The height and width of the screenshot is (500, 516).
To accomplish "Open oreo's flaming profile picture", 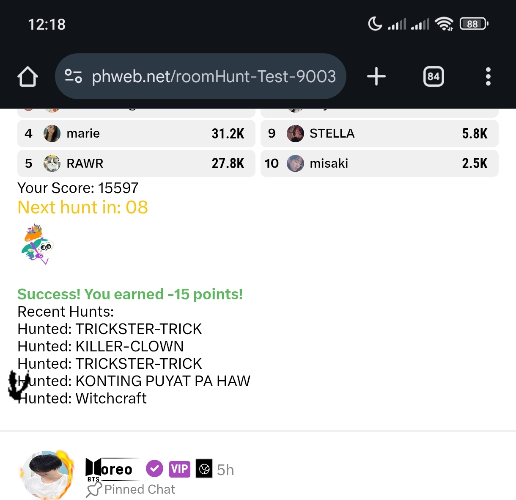I will point(47,474).
